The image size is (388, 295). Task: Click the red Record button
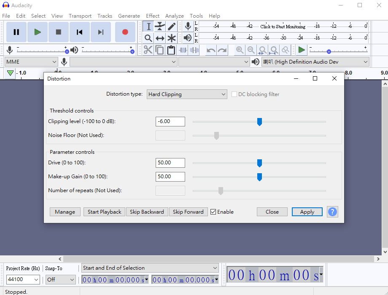tap(125, 32)
